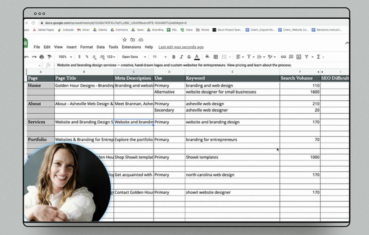Select column C header
Screen dimensions: 369x235
134,72
